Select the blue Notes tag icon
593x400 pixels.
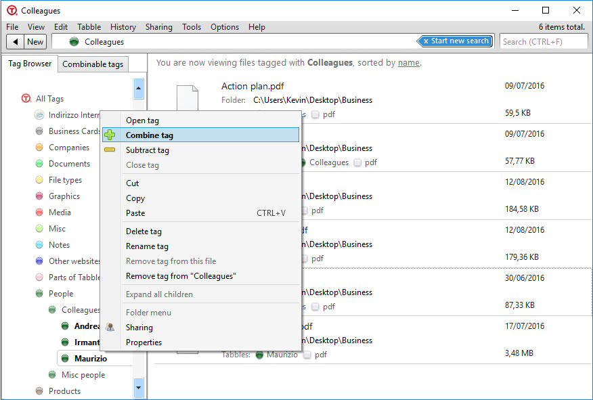tap(39, 245)
